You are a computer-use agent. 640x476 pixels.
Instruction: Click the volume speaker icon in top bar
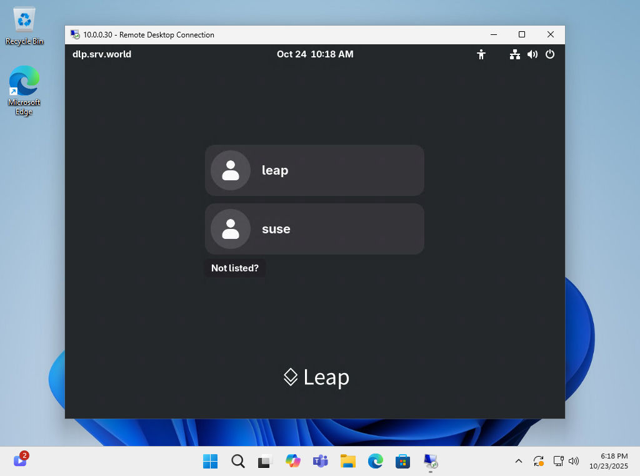click(532, 54)
